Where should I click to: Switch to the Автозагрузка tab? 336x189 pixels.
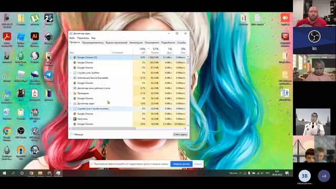[136, 43]
